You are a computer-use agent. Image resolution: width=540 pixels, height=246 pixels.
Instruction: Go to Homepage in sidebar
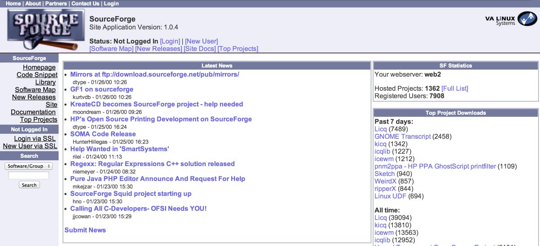tap(40, 67)
